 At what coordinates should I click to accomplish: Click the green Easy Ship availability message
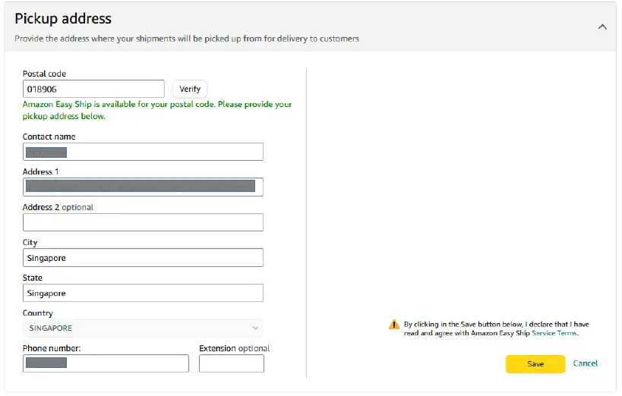(x=157, y=110)
